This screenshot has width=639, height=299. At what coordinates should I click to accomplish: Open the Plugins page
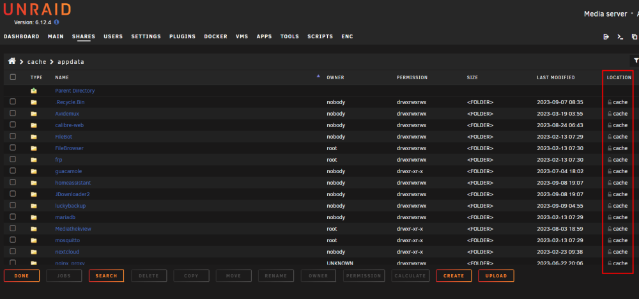(183, 36)
